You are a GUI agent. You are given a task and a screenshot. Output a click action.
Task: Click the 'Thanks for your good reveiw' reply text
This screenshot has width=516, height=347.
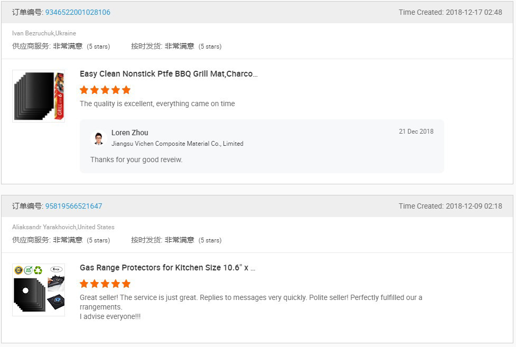(136, 160)
